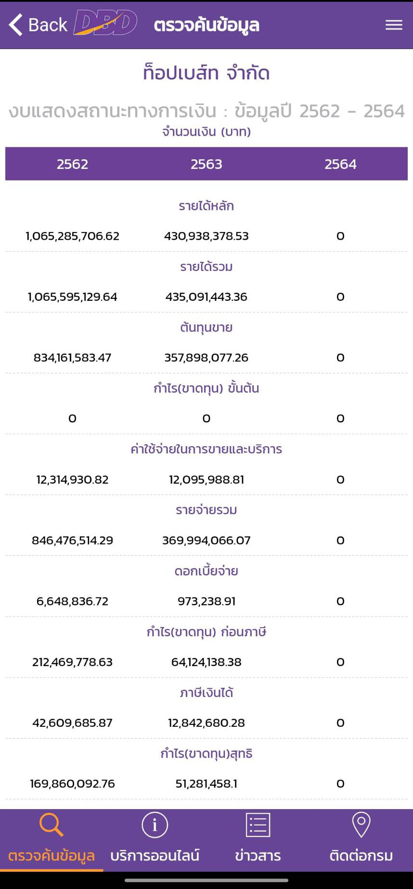Tap the company name ท็อปเบส์ท จำกัด
413x889 pixels.
(206, 73)
